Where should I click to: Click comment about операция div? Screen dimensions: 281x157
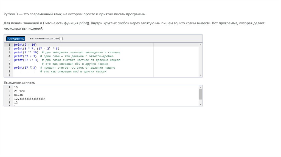tap(75, 64)
